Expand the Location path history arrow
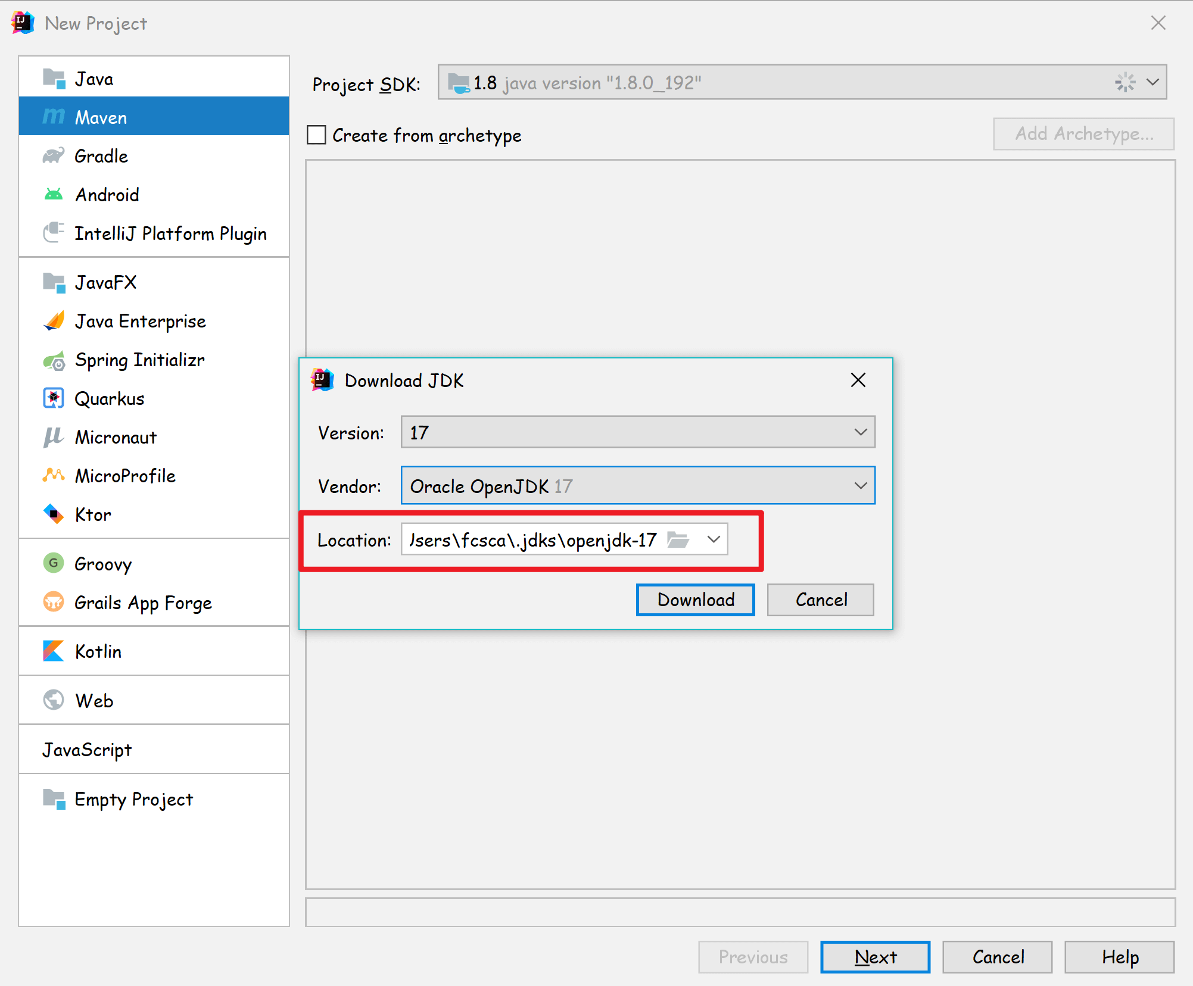The width and height of the screenshot is (1193, 986). [714, 539]
